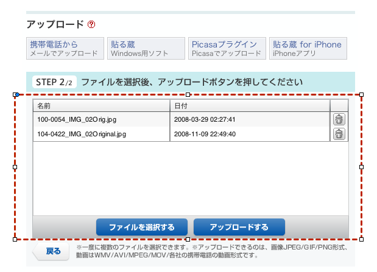Select the 100-0054_IMG_02Orig.jpg file row
This screenshot has width=377, height=272.
[x=101, y=119]
